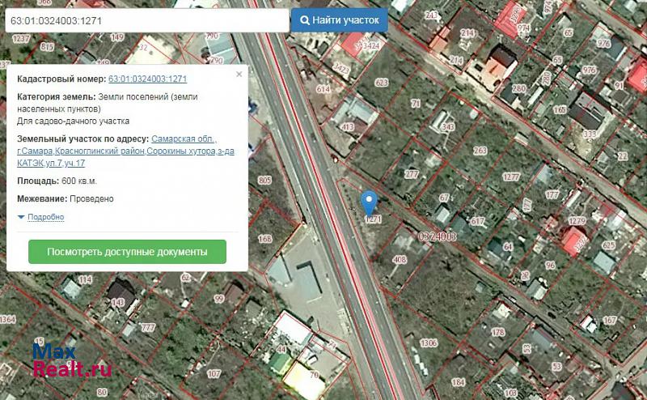This screenshot has height=400, width=647.
Task: Click the magnifier icon in Найти участок button
Action: [306, 20]
